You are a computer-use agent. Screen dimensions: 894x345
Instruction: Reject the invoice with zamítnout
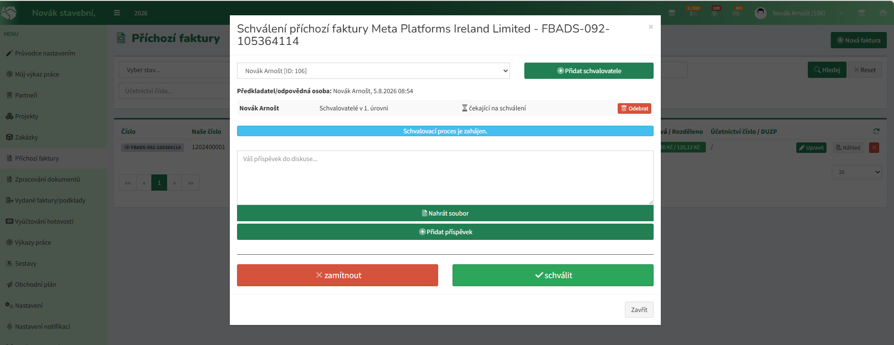click(338, 275)
